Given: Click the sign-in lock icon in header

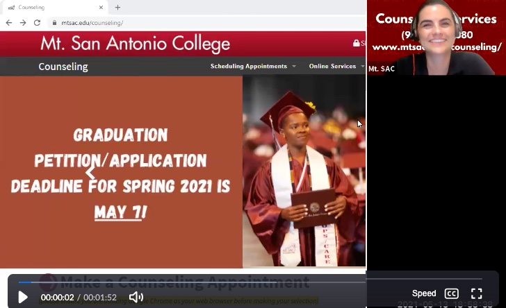Looking at the screenshot, I should (357, 43).
